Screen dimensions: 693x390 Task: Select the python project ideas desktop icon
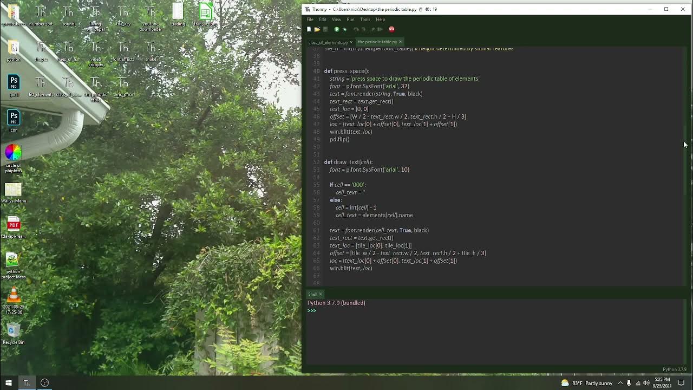(14, 265)
